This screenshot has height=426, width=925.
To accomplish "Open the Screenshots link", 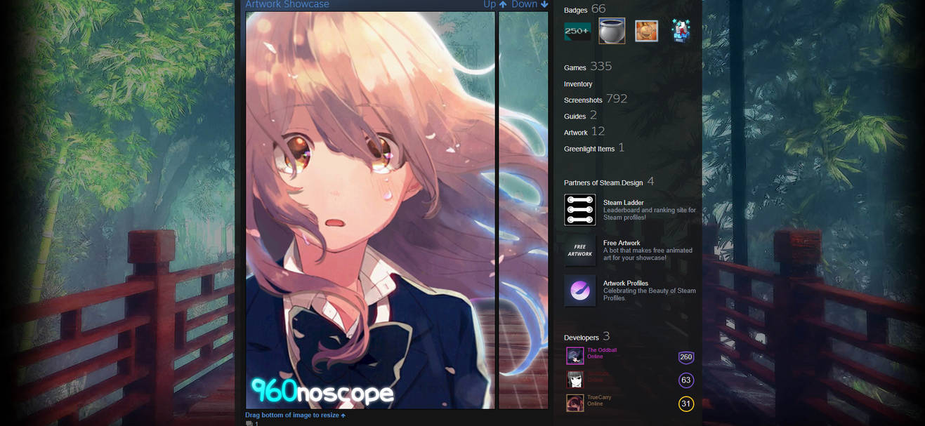I will (x=583, y=100).
